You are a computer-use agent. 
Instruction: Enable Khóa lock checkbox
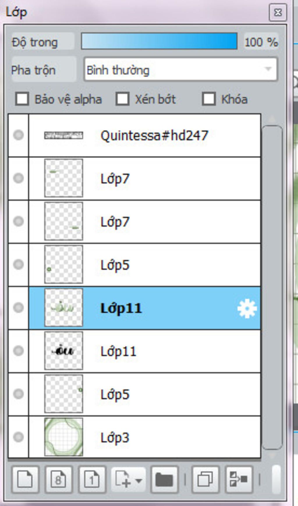pyautogui.click(x=209, y=99)
